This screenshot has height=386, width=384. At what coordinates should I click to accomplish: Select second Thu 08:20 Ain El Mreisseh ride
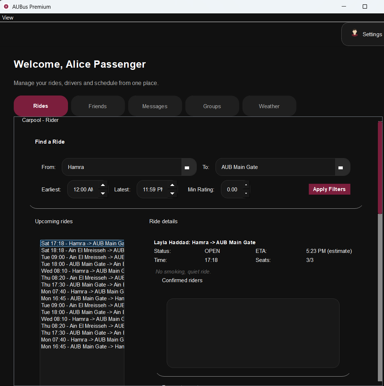tap(82, 326)
